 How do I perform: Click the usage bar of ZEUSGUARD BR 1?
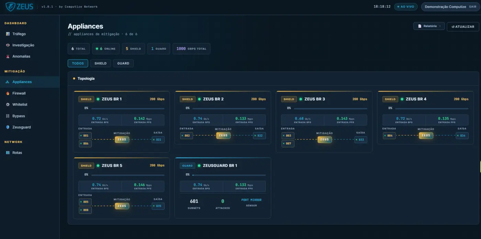[229, 175]
